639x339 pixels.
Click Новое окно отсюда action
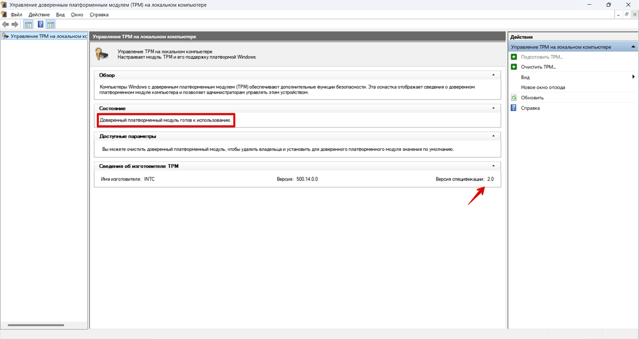click(x=543, y=87)
